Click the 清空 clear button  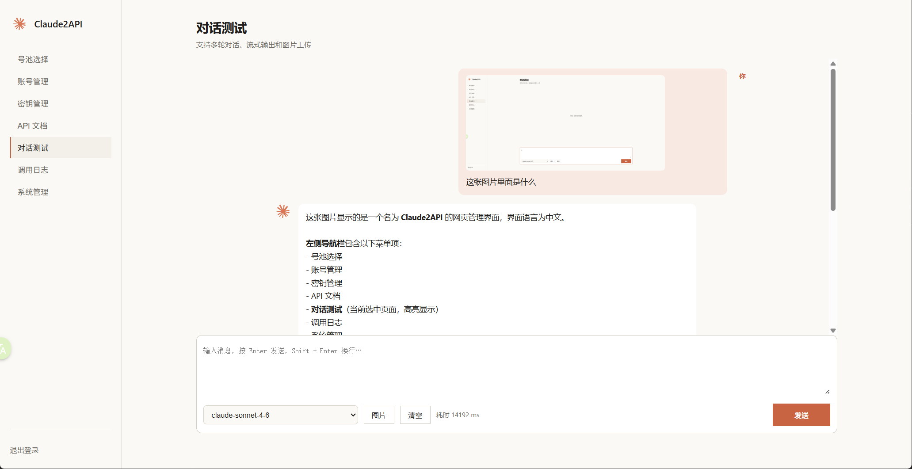415,415
